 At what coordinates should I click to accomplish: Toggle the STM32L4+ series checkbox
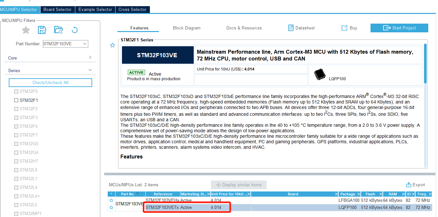(16, 196)
